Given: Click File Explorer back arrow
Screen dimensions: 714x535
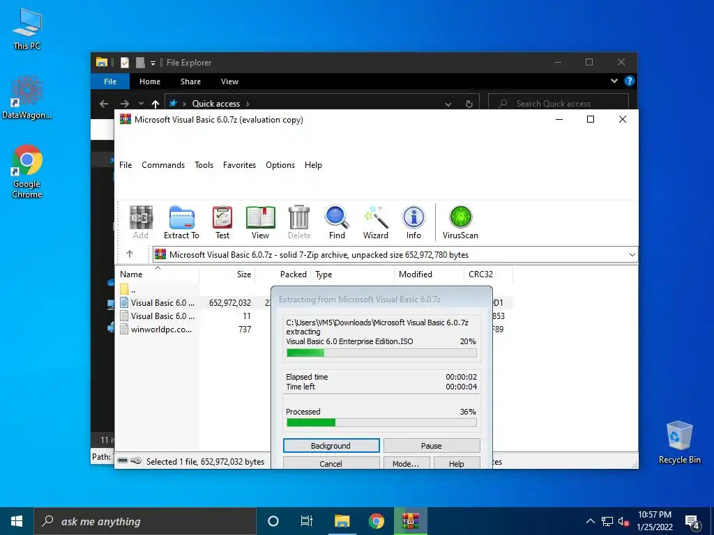Looking at the screenshot, I should click(104, 104).
